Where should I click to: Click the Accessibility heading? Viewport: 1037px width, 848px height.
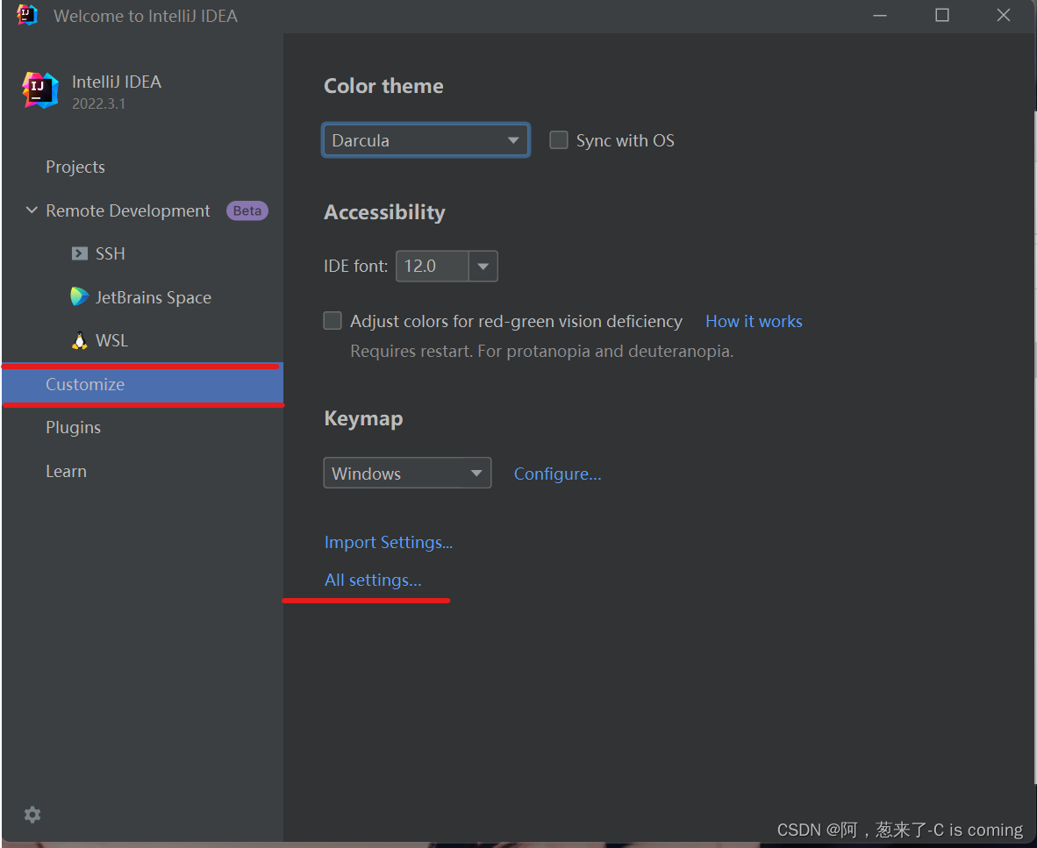point(384,212)
